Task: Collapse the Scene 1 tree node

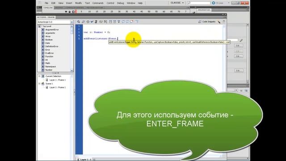Action: pyautogui.click(x=39, y=84)
